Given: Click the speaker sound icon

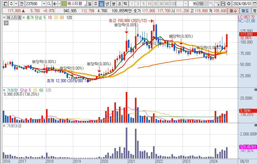Looking at the screenshot, I should click(x=55, y=4).
